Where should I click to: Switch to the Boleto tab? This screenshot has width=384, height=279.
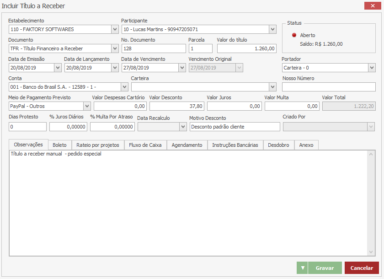pos(59,145)
